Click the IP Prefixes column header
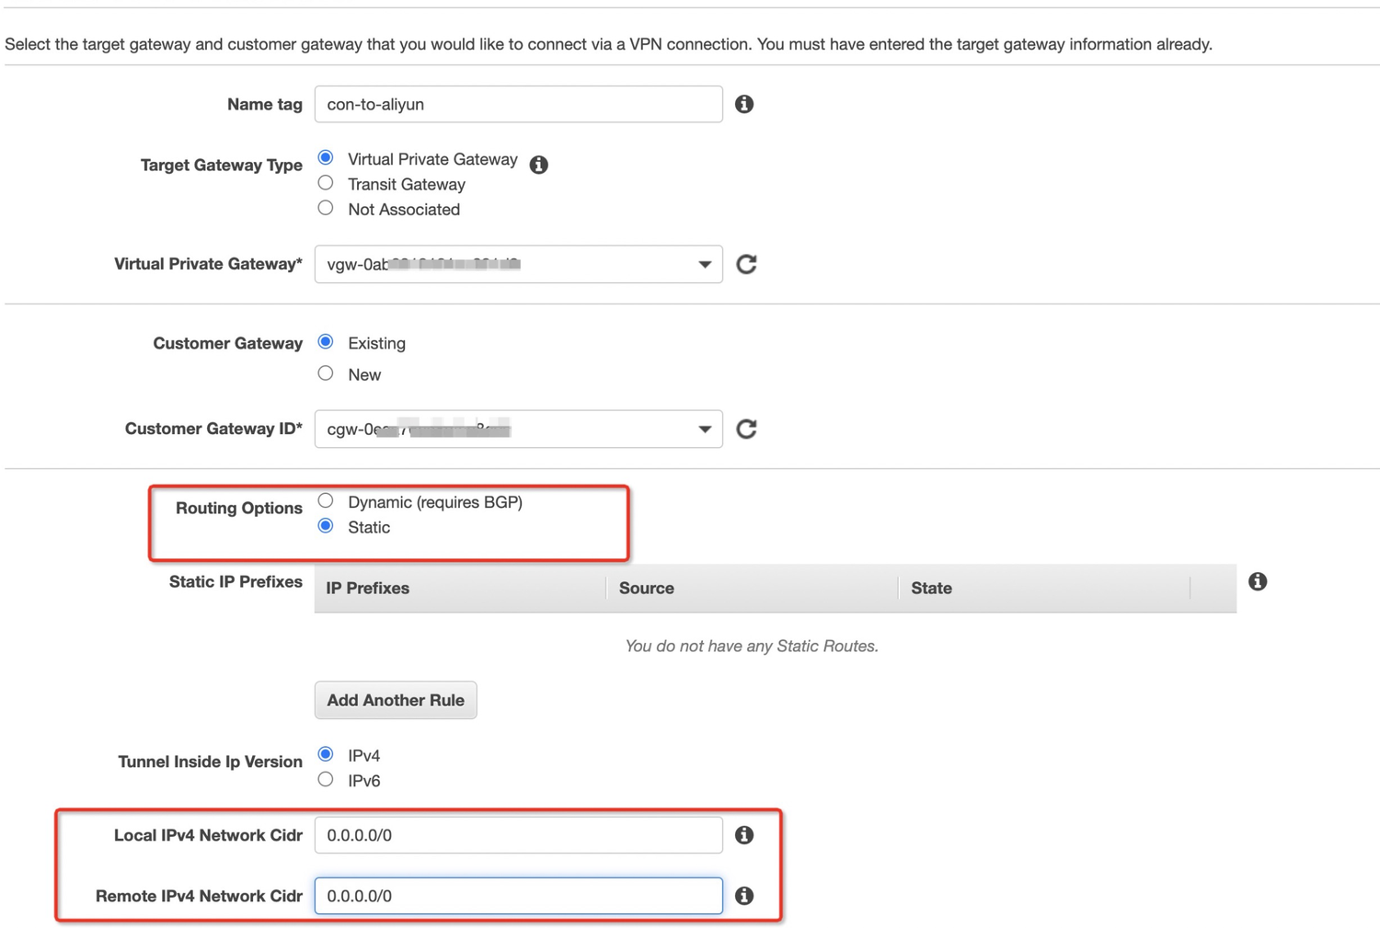Image resolution: width=1380 pixels, height=928 pixels. pyautogui.click(x=367, y=588)
